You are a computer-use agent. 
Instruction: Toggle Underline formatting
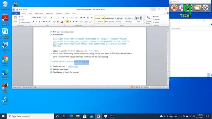tap(39, 21)
